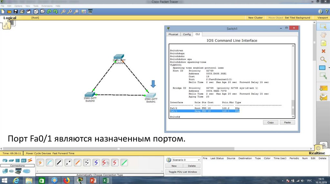Switch to the CLI tab in Switch1
Image resolution: width=330 pixels, height=184 pixels.
pyautogui.click(x=198, y=34)
